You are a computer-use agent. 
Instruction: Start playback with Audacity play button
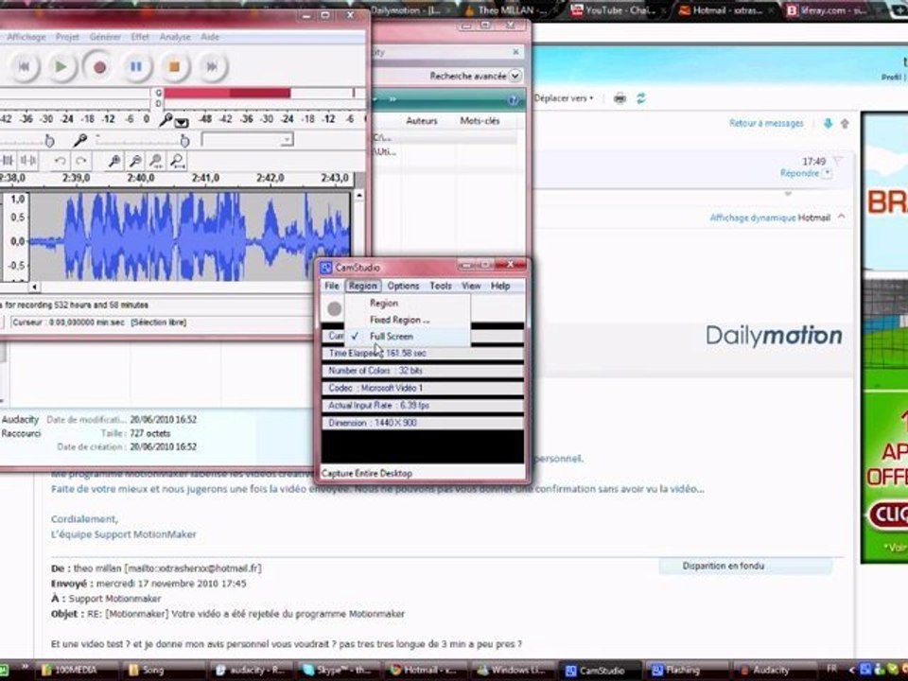pyautogui.click(x=61, y=66)
